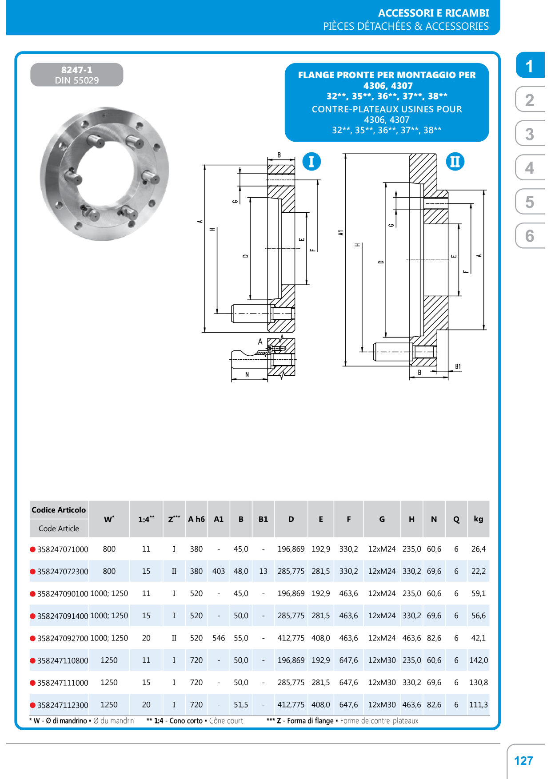Click the 26,4 kg weight value
Viewport: 551px width, 779px height.
[479, 549]
